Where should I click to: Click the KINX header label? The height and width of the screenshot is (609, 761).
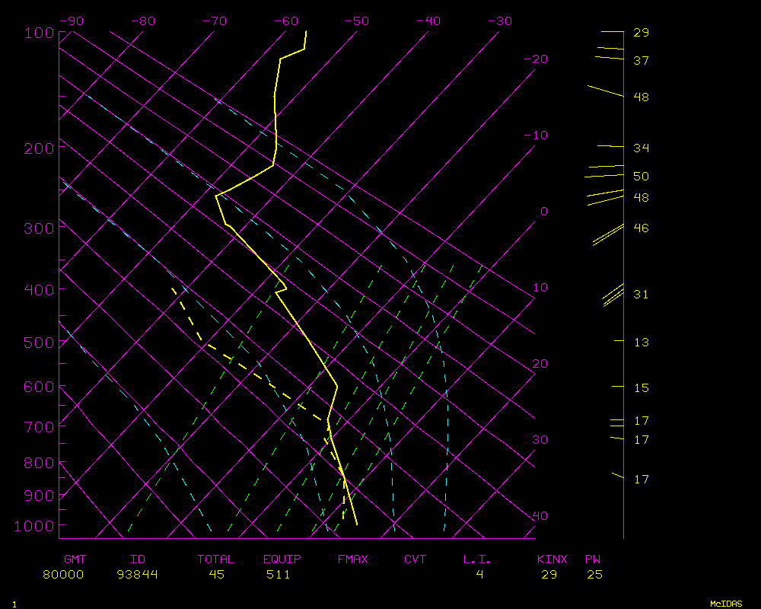pos(552,560)
